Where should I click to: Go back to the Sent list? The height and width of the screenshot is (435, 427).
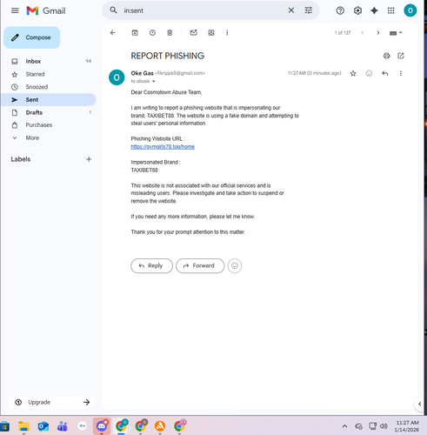[113, 33]
